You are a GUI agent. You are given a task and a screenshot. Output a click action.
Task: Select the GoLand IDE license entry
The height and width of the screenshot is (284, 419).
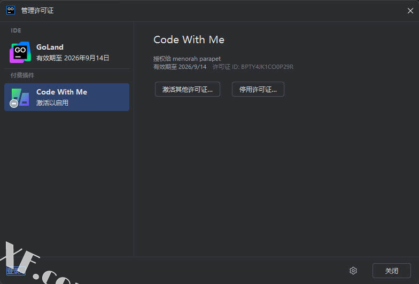click(67, 52)
